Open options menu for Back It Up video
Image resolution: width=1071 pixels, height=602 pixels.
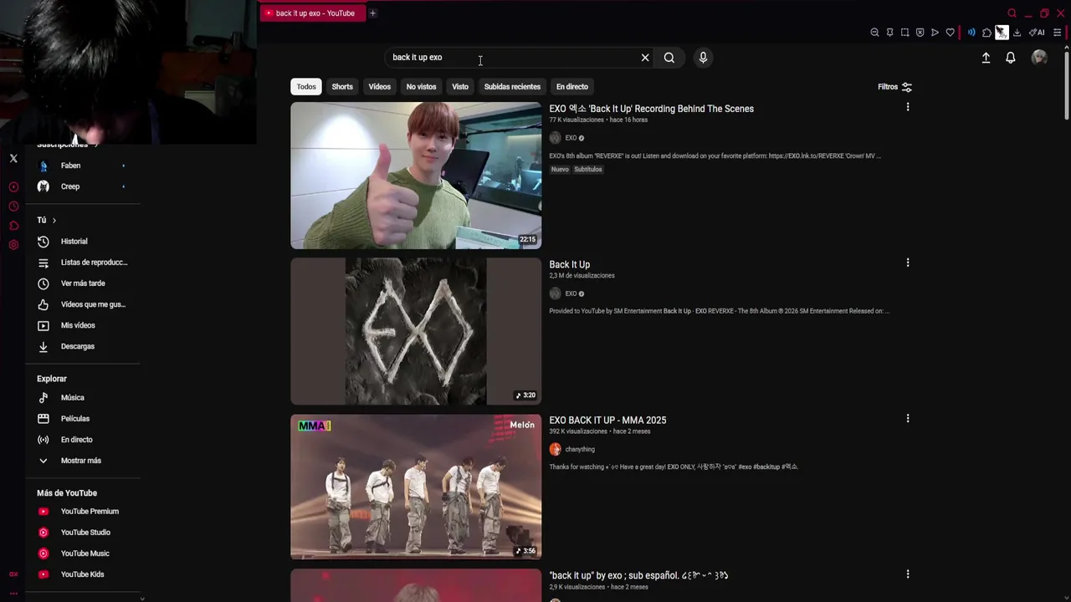907,263
